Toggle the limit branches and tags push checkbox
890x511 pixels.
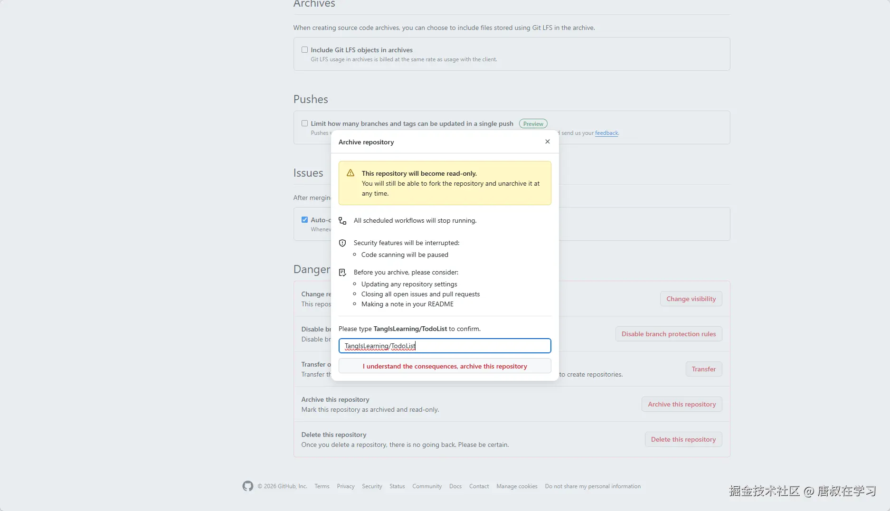pyautogui.click(x=304, y=123)
